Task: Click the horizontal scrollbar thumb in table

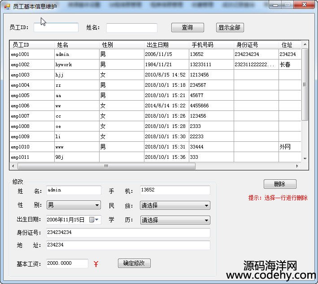Action: pos(106,166)
